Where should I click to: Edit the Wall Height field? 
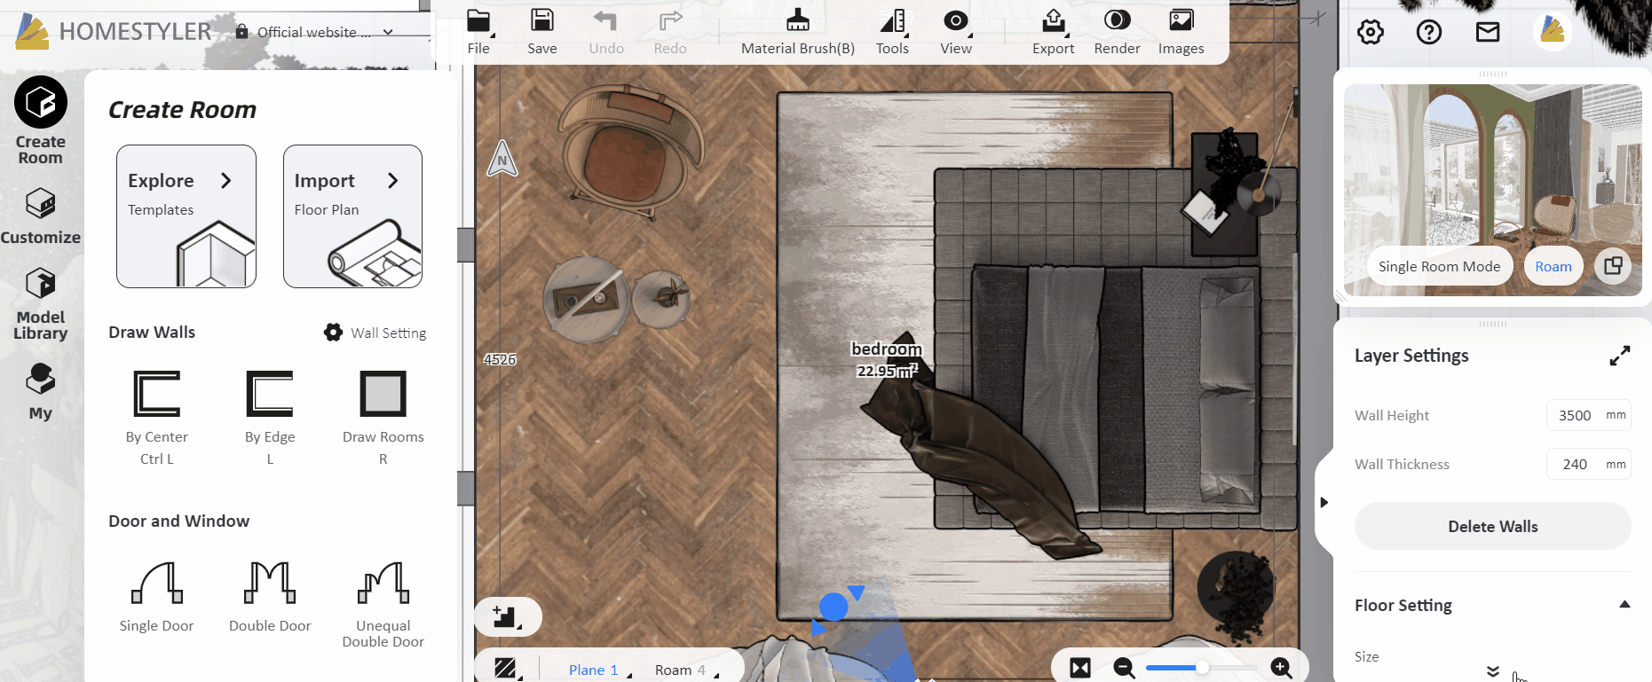coord(1588,415)
